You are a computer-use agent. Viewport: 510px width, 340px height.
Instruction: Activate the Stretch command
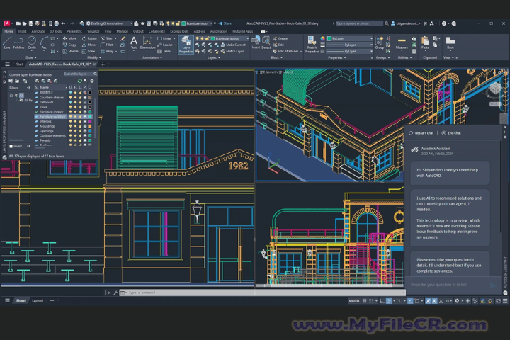click(70, 51)
